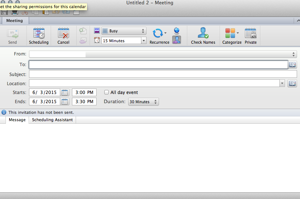This screenshot has width=300, height=199.
Task: Click the globe time zone icon
Action: [177, 30]
